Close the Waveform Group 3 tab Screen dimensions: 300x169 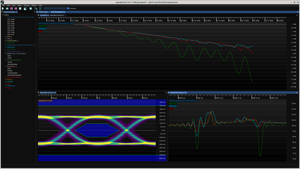tap(55, 93)
